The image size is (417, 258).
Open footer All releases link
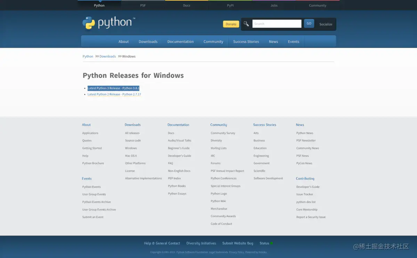[132, 133]
